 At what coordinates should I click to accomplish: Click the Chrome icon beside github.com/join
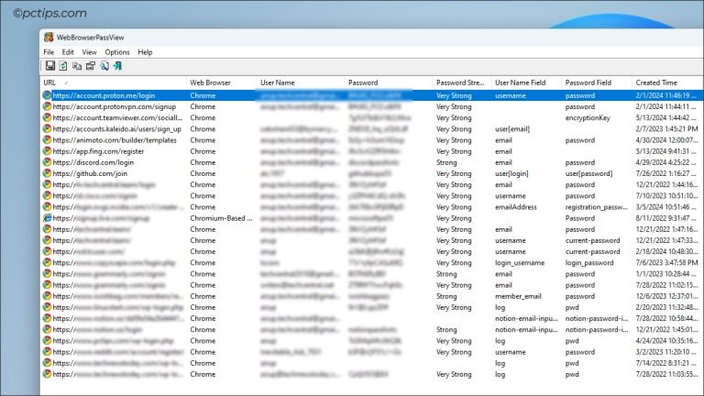tap(48, 173)
